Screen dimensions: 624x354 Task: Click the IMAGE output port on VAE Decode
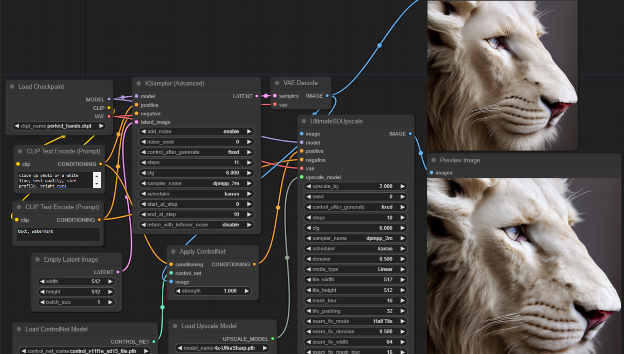pos(327,96)
